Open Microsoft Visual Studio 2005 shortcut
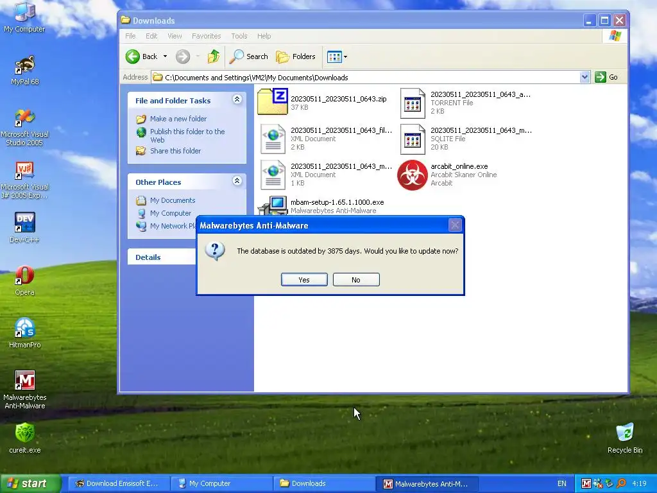Viewport: 657px width, 493px height. pyautogui.click(x=24, y=127)
